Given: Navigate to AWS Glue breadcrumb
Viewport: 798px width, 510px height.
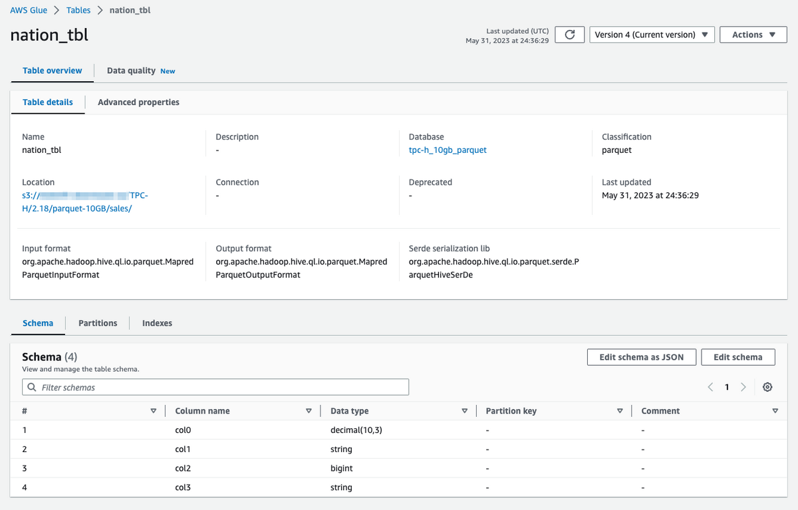Looking at the screenshot, I should (29, 11).
